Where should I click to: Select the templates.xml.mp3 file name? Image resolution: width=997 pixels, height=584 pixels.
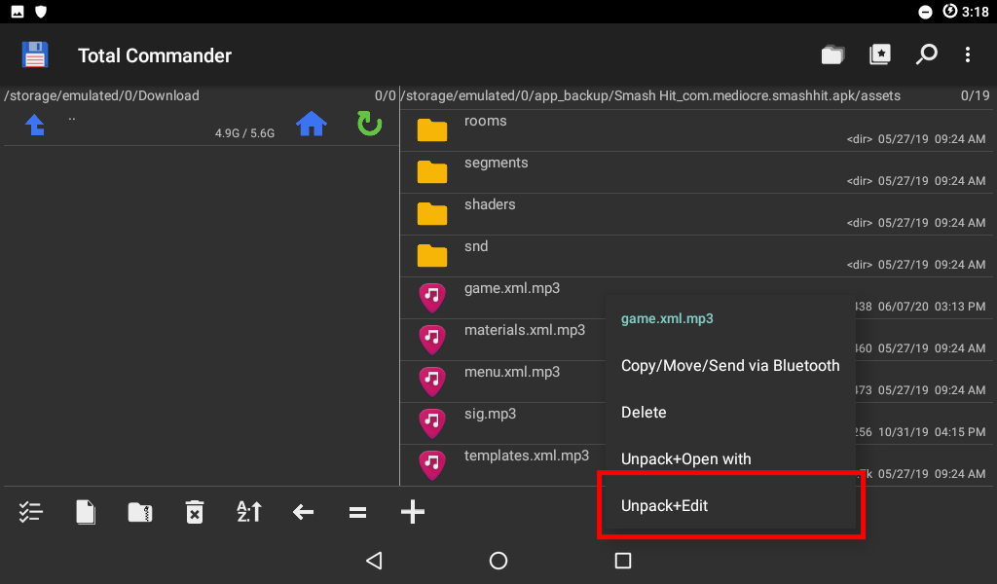[x=527, y=456]
